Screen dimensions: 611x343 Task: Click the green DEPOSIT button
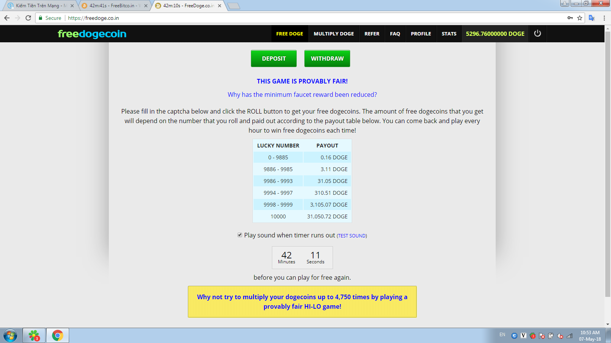pyautogui.click(x=274, y=58)
